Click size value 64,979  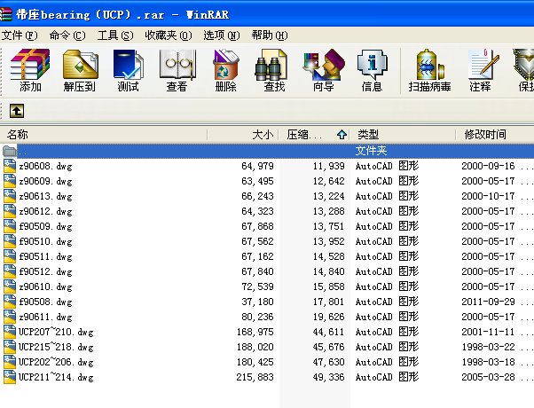pos(257,166)
